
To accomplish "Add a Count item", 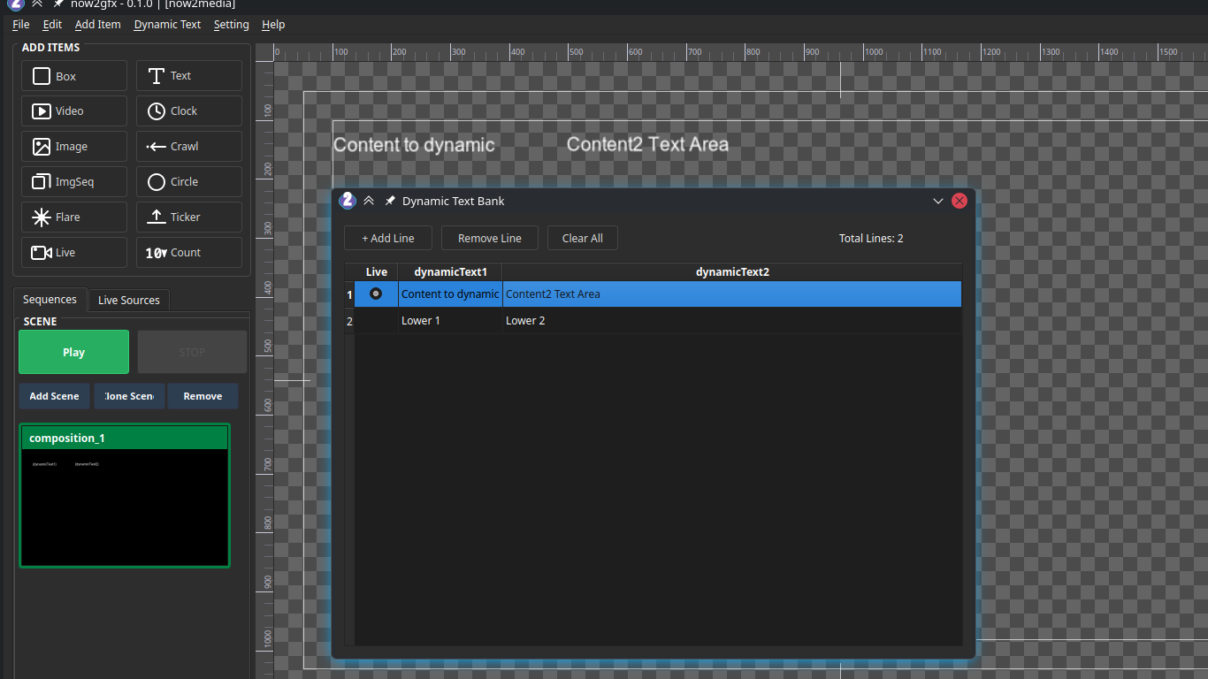I will tap(189, 253).
